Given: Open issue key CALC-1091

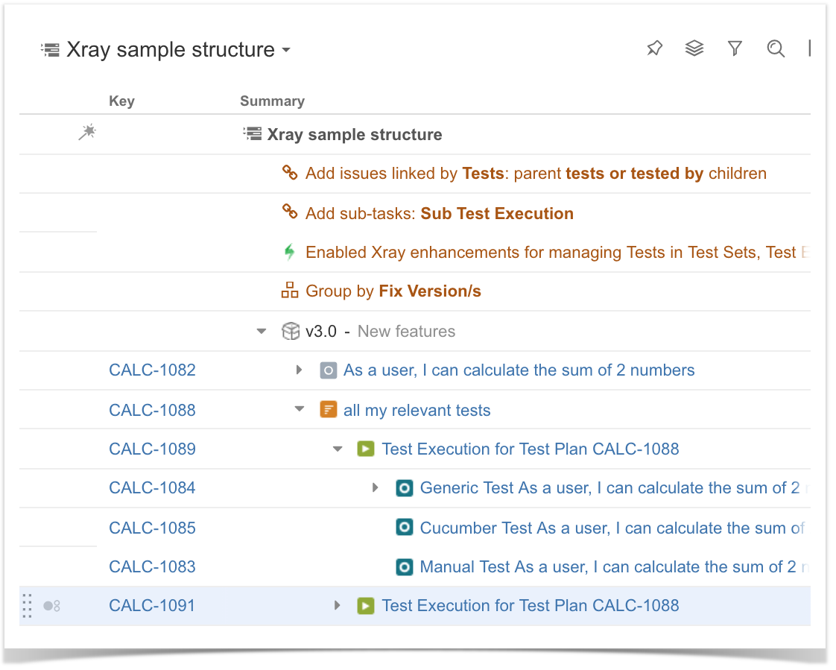Looking at the screenshot, I should 152,605.
